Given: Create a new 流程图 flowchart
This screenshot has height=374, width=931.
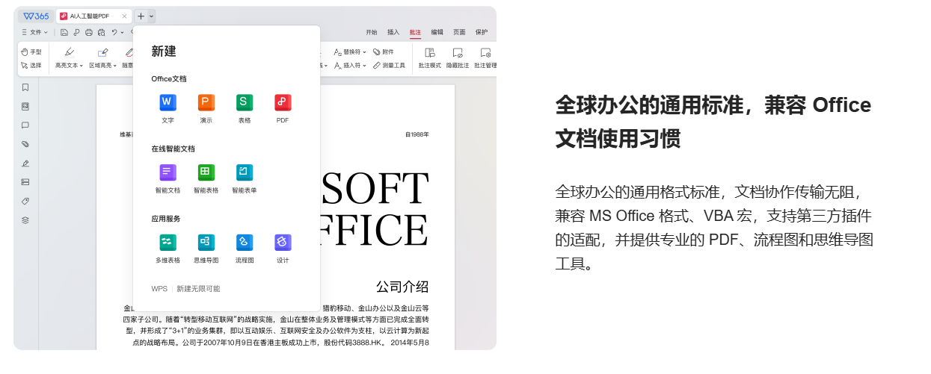Looking at the screenshot, I should tap(245, 243).
